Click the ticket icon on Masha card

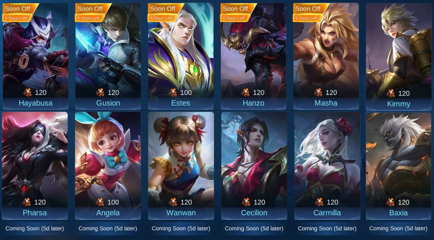(x=318, y=92)
